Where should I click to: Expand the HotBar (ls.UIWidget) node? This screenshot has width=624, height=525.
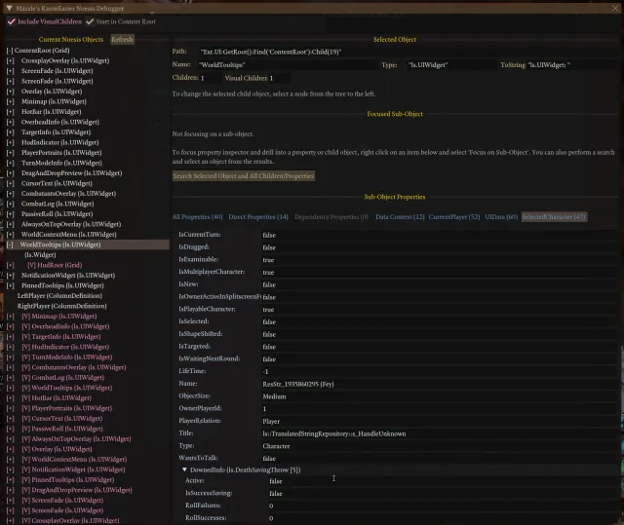[x=10, y=112]
